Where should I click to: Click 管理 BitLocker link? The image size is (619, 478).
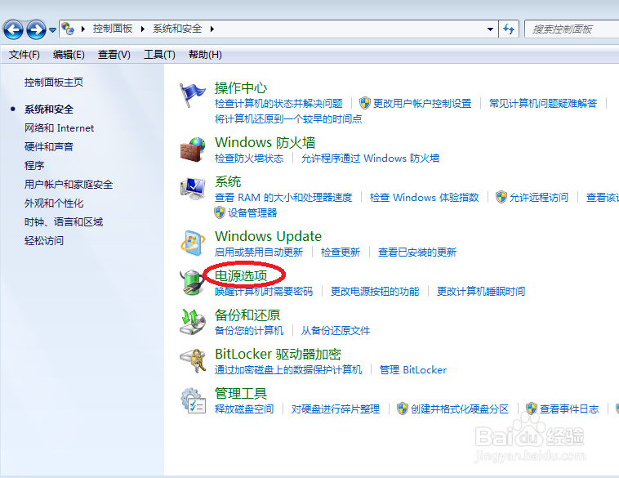pyautogui.click(x=413, y=370)
